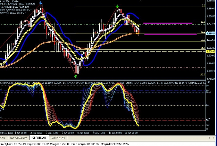Click the Margin level 2350.25% entry
Image resolution: width=217 pixels, height=146 pixels.
pos(115,144)
